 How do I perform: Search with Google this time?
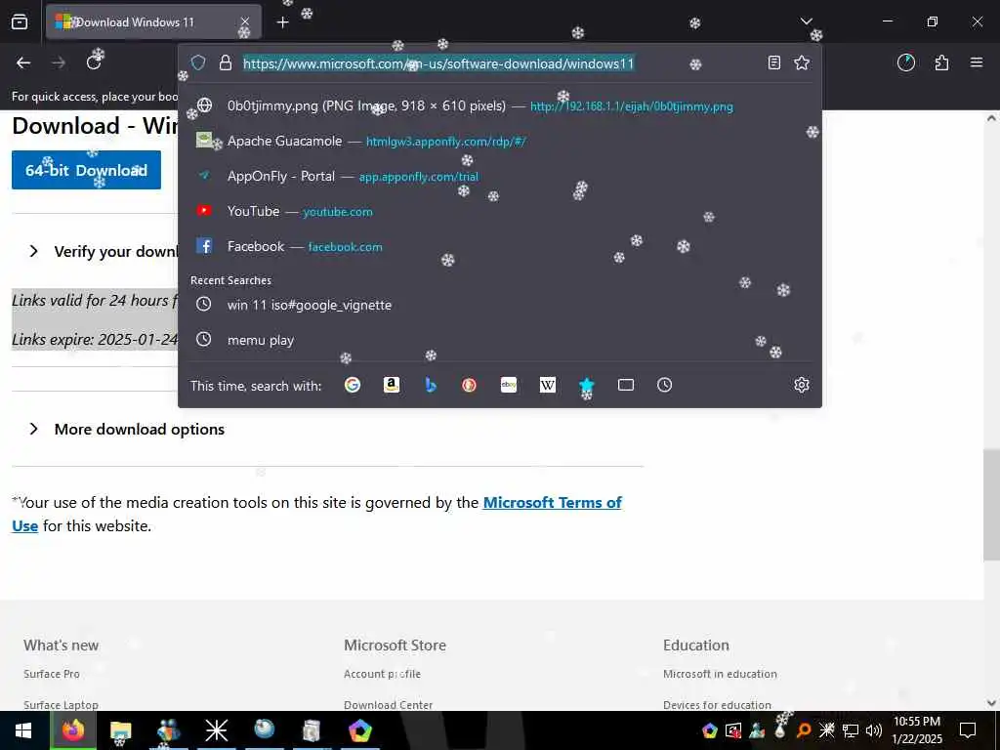pyautogui.click(x=352, y=385)
